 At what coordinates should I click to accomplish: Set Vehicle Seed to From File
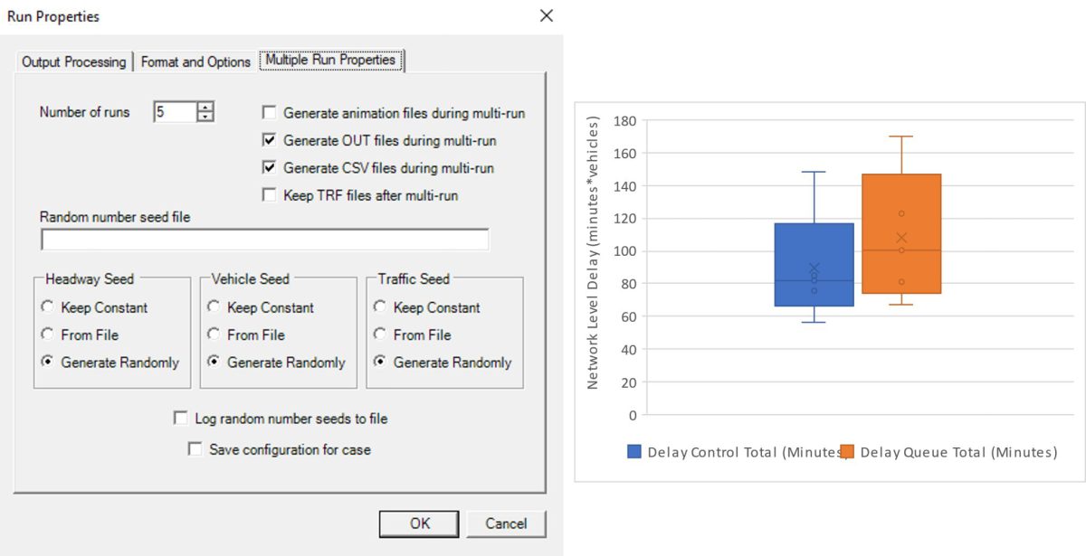click(x=214, y=335)
